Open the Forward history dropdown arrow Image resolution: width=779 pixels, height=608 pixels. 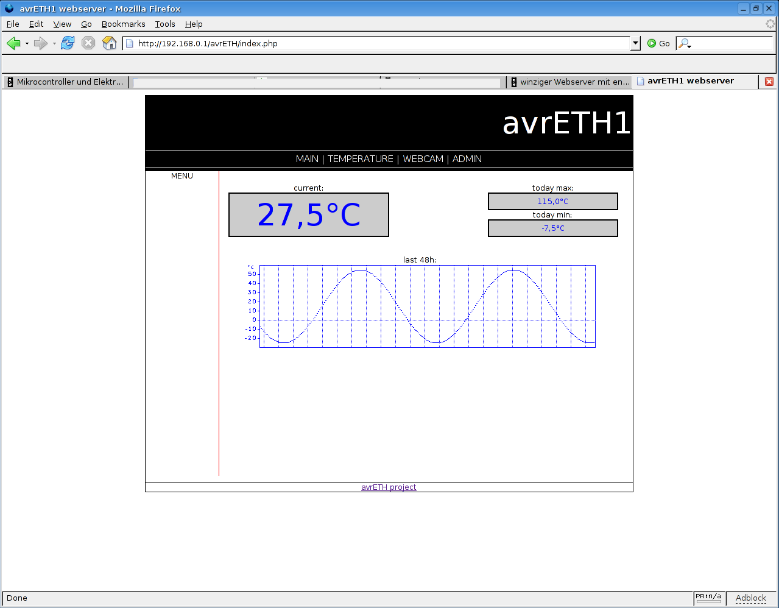[54, 44]
